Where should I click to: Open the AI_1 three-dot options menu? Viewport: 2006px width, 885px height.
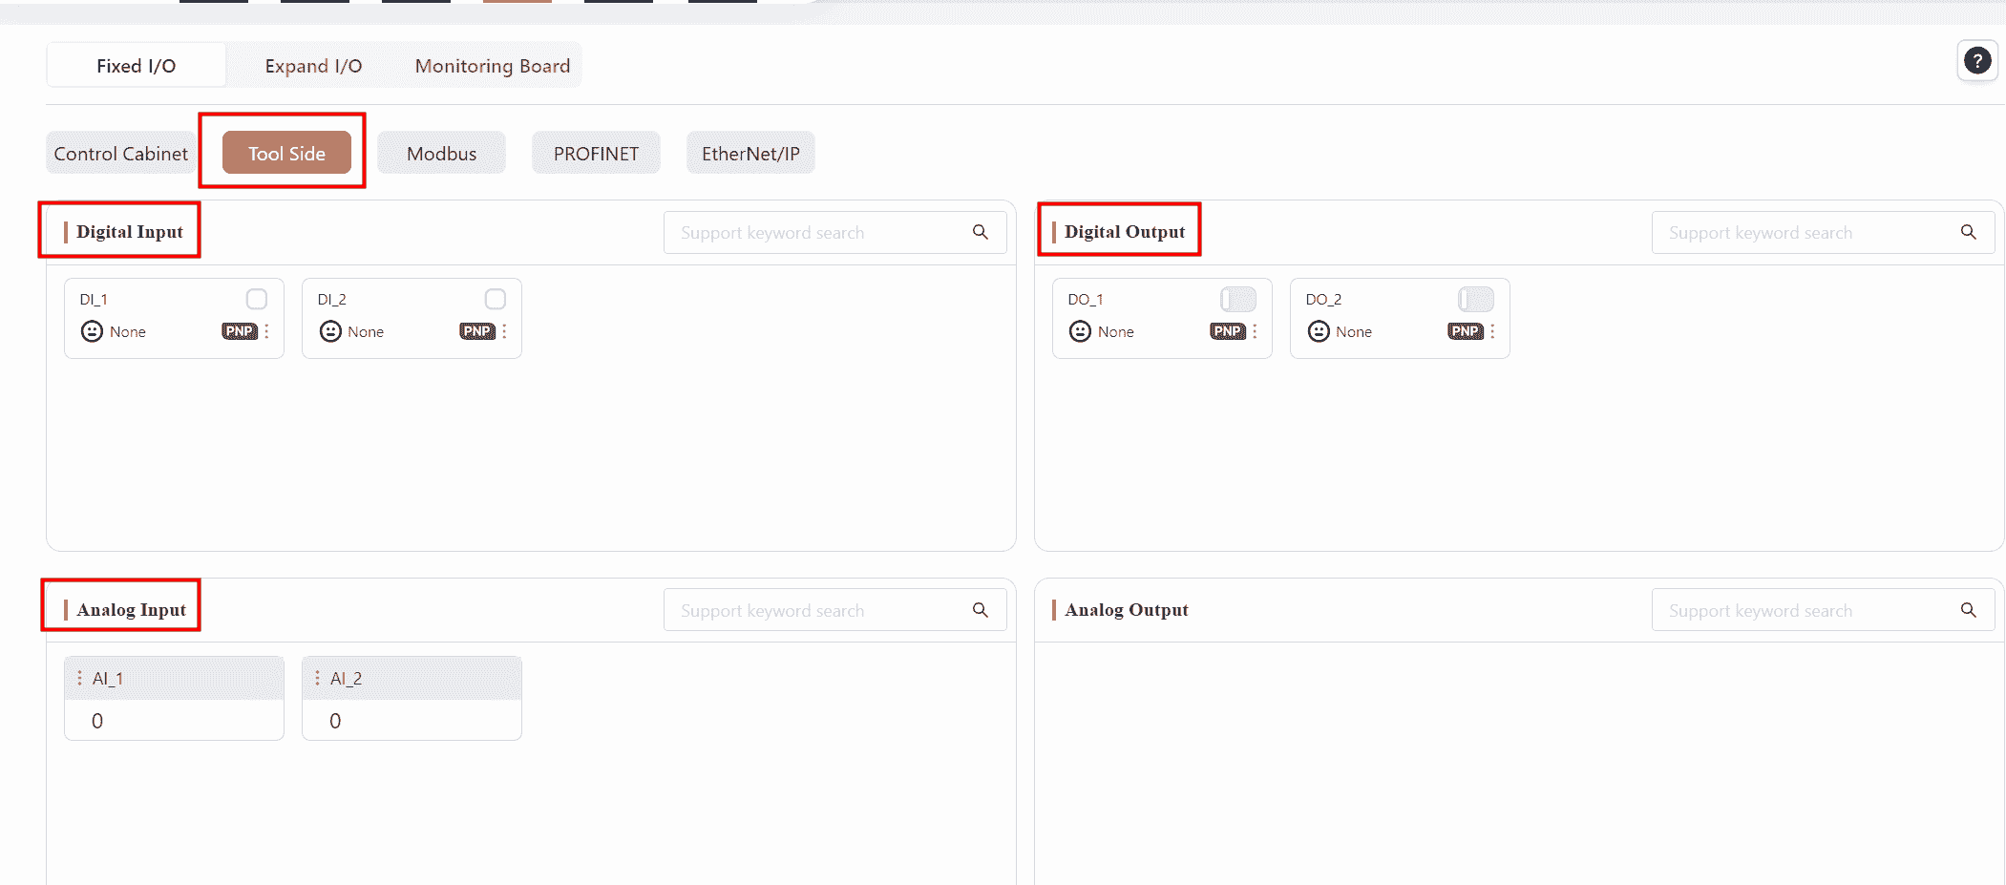tap(79, 678)
